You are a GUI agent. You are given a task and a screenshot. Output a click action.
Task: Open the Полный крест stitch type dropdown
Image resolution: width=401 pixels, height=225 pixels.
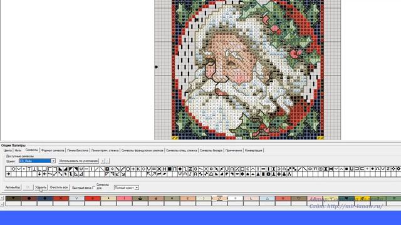[x=137, y=187]
